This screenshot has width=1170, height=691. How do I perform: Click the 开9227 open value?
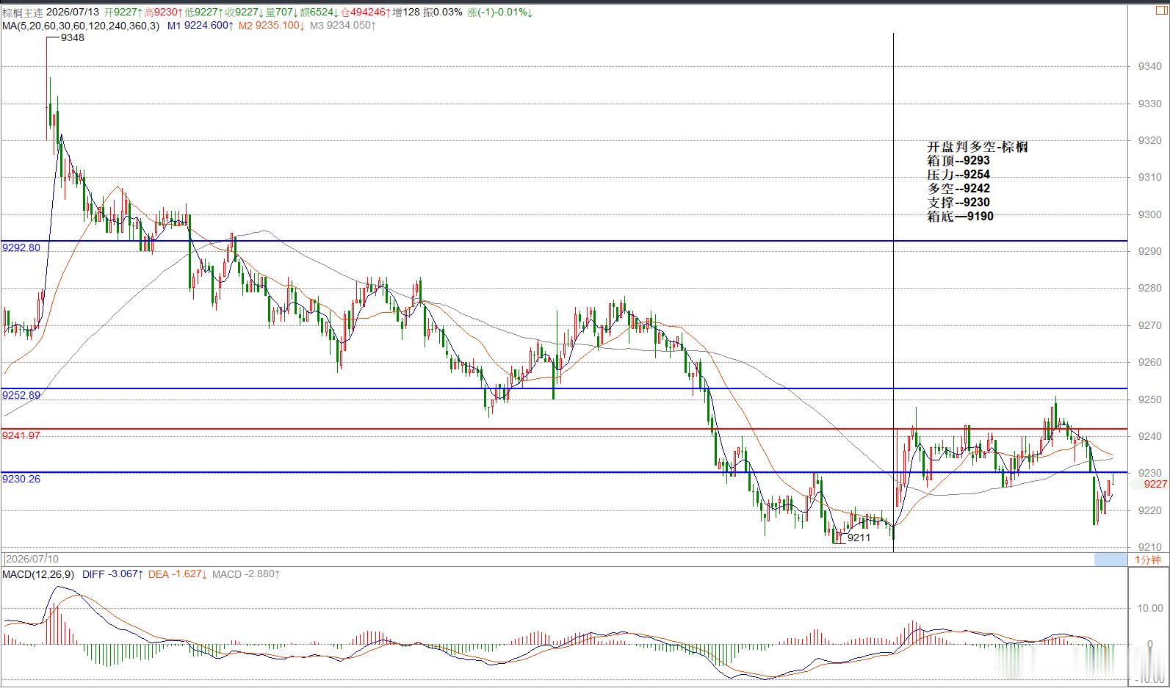click(x=123, y=12)
